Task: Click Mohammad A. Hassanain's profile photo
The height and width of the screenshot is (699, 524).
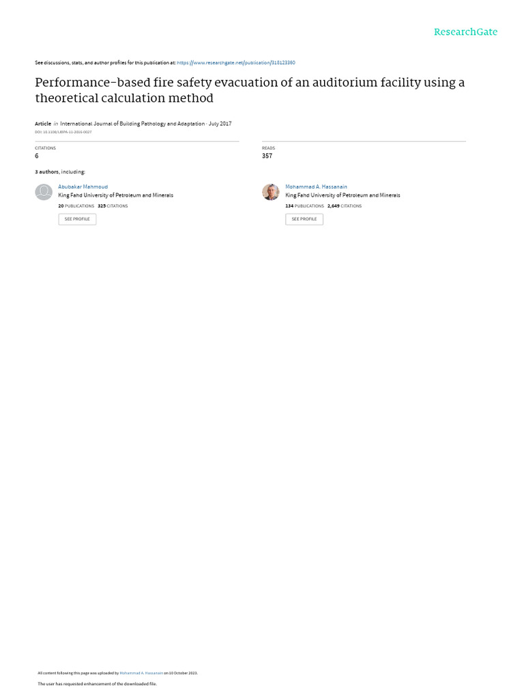Action: 271,192
